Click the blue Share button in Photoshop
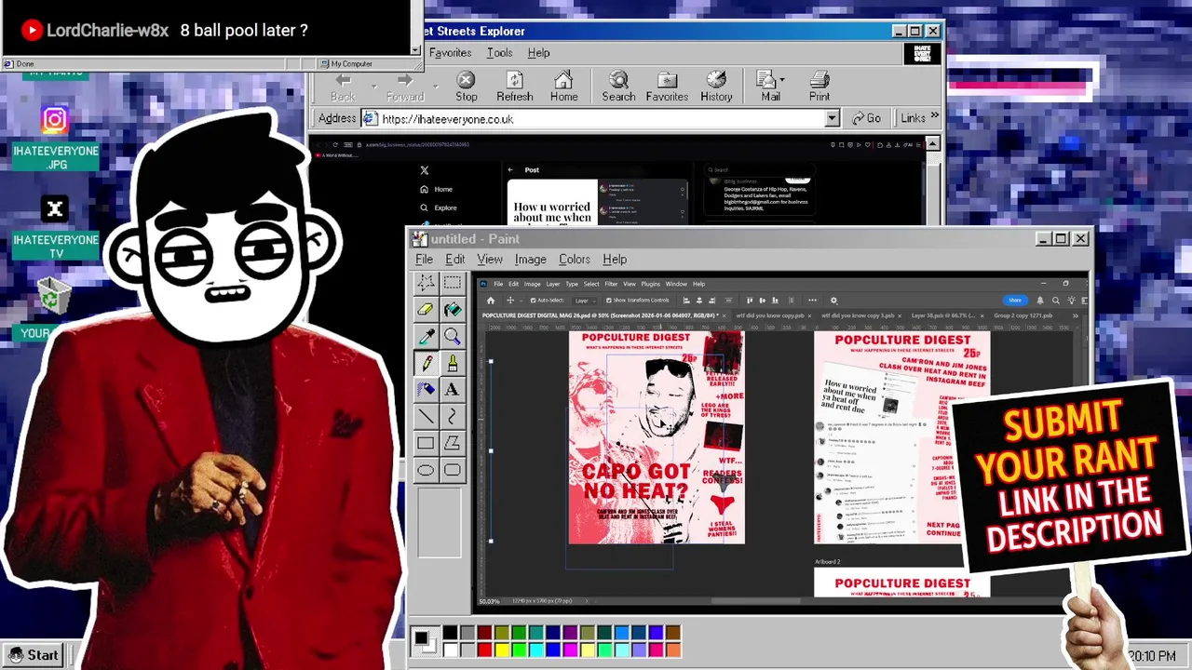Screen dimensions: 1192x670 [x=1014, y=301]
